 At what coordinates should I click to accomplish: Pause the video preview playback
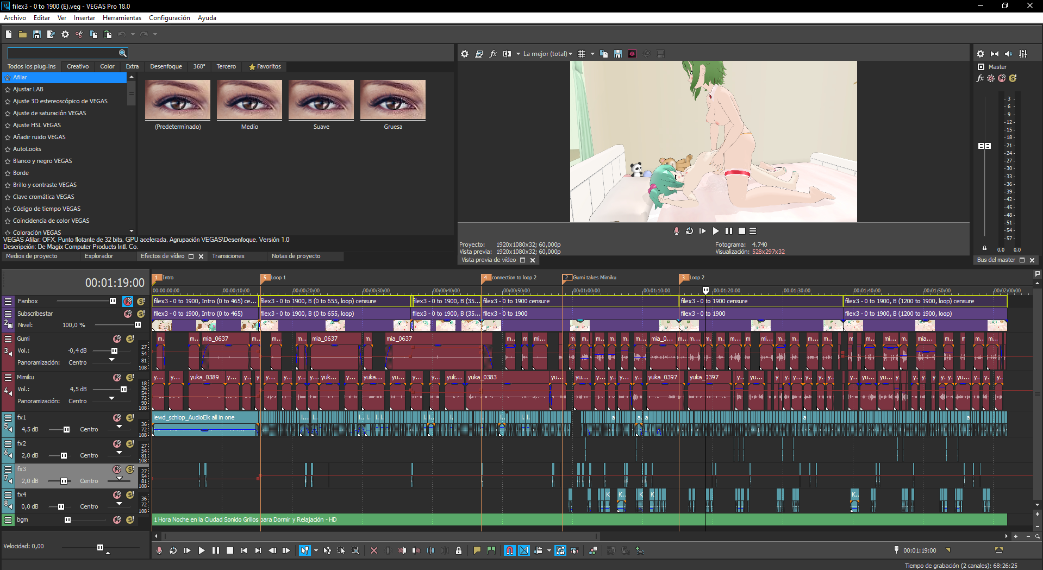click(x=729, y=231)
